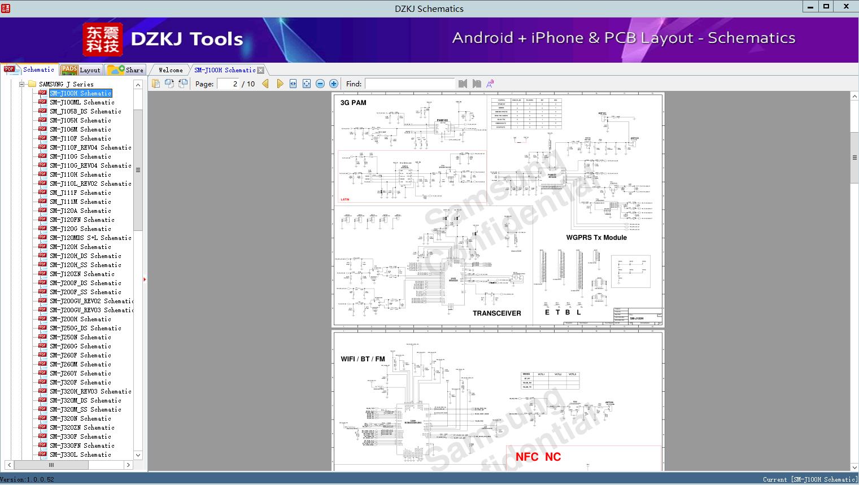Select SM-J320F Schematic from the list
859x485 pixels.
tap(80, 382)
